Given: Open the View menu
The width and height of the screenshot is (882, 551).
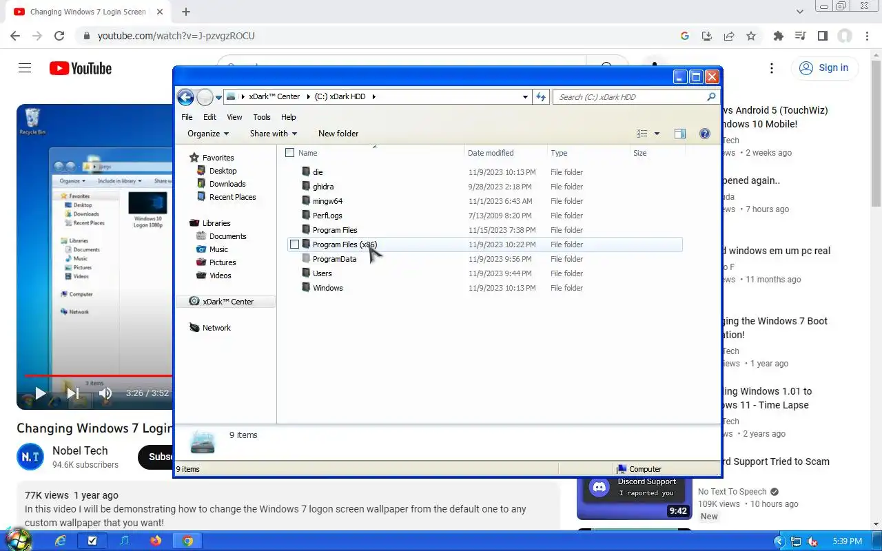Looking at the screenshot, I should point(234,117).
